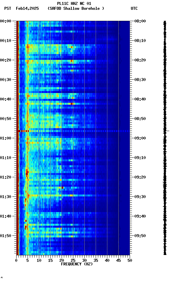
Task: Click the '09:30' UTC time label
Action: pos(140,197)
